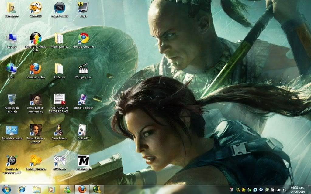Image resolution: width=311 pixels, height=194 pixels.
Task: Open Panel de control
Action: 12,131
